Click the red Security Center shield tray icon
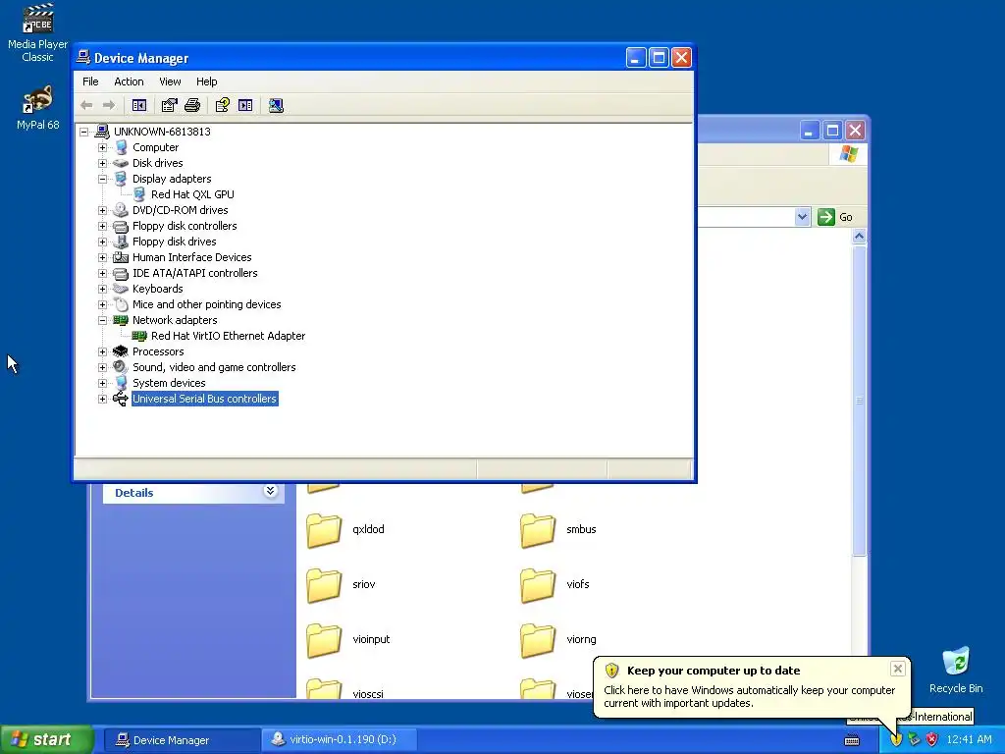Viewport: 1005px width, 754px height. (932, 740)
